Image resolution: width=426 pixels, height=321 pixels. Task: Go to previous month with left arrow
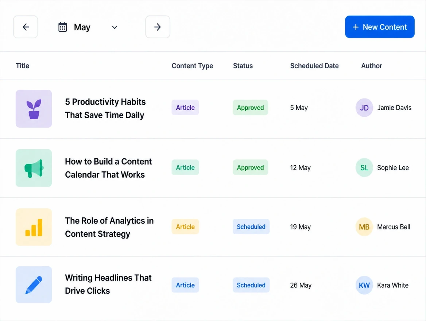pos(26,27)
